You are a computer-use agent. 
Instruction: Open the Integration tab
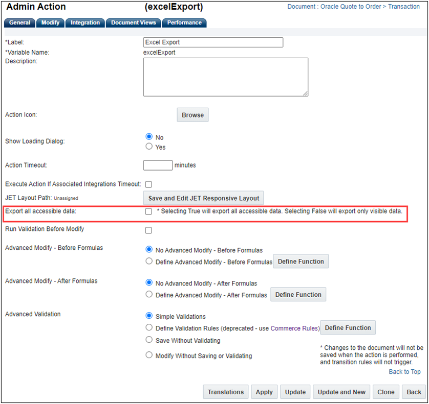pyautogui.click(x=85, y=22)
